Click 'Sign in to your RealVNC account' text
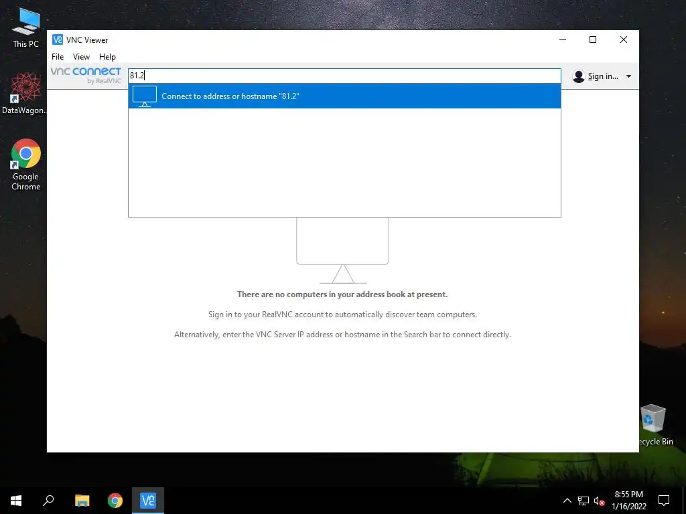This screenshot has width=686, height=514. [342, 315]
